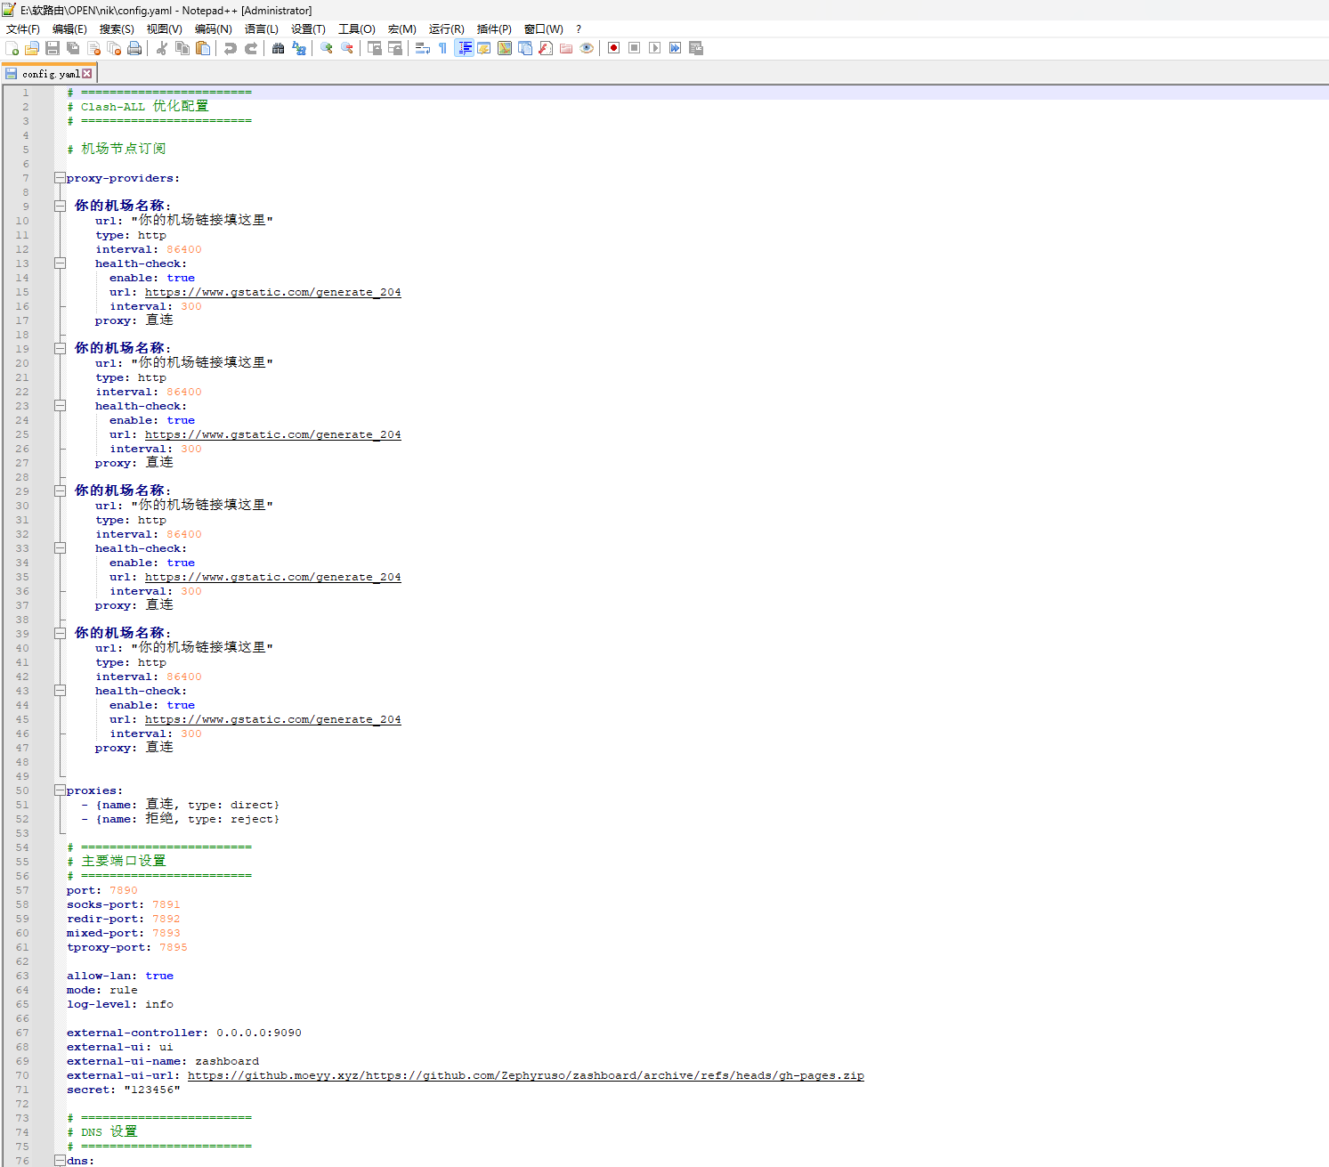Zoom in using magnifier plus icon
This screenshot has height=1167, width=1329.
click(x=327, y=48)
